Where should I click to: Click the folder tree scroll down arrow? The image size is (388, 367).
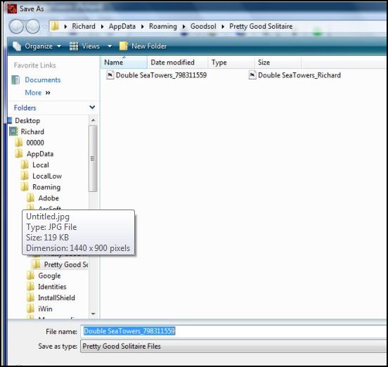click(x=93, y=314)
